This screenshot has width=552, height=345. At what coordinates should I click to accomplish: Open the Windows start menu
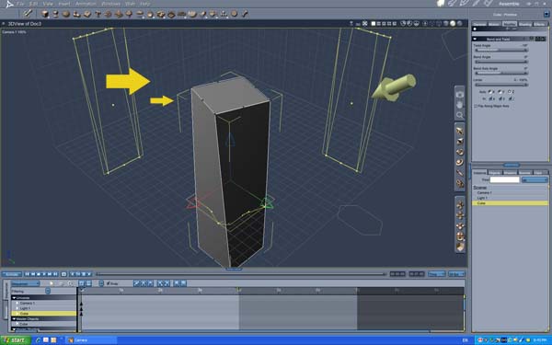16,340
